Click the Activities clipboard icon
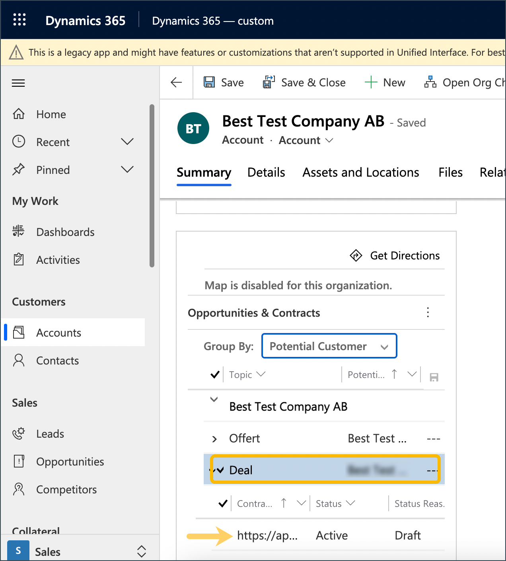The image size is (506, 561). [x=19, y=259]
